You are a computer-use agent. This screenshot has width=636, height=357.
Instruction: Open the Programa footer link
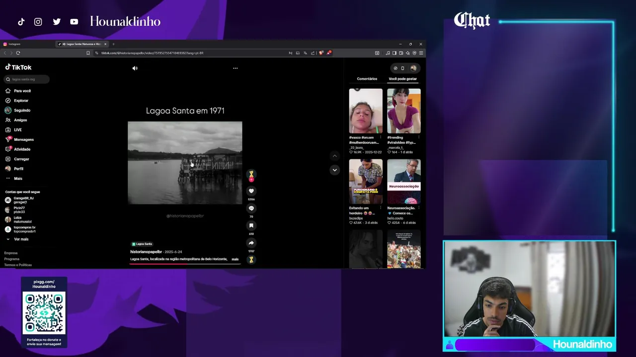click(11, 259)
